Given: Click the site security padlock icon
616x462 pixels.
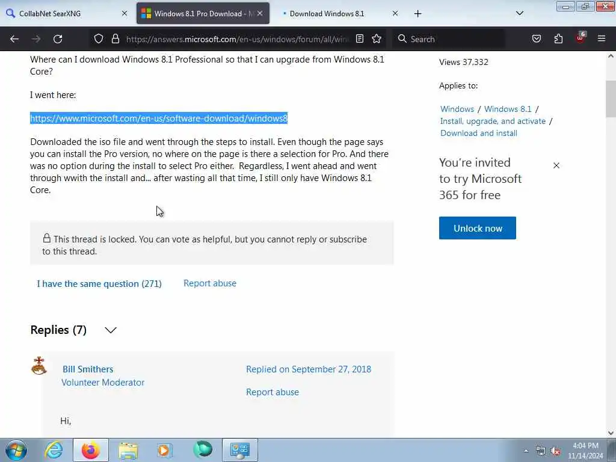Looking at the screenshot, I should (x=115, y=38).
